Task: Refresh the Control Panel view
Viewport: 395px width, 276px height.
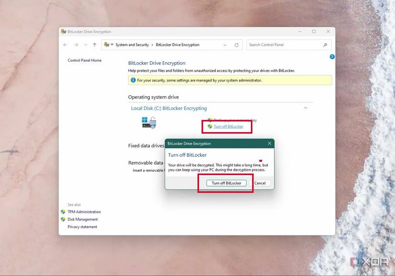Action: pos(236,44)
